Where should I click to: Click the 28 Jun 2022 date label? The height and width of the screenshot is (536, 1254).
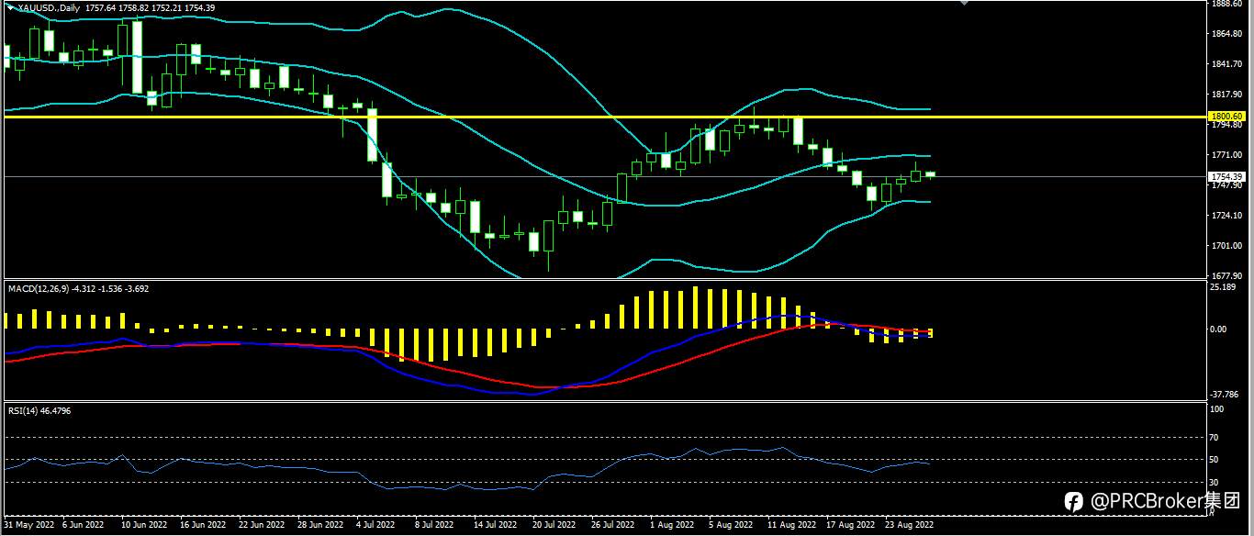coord(319,526)
